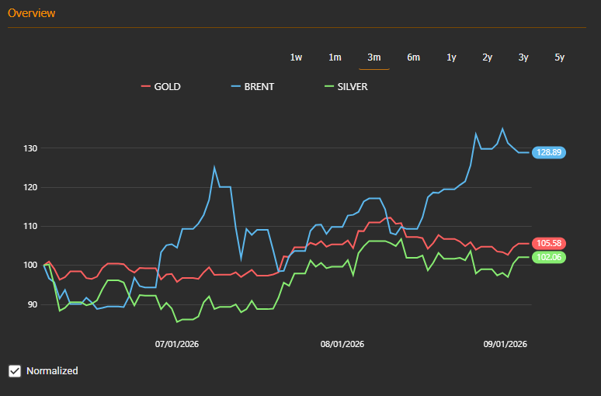Click the 110 y-axis label
The height and width of the screenshot is (396, 601).
pyautogui.click(x=30, y=226)
